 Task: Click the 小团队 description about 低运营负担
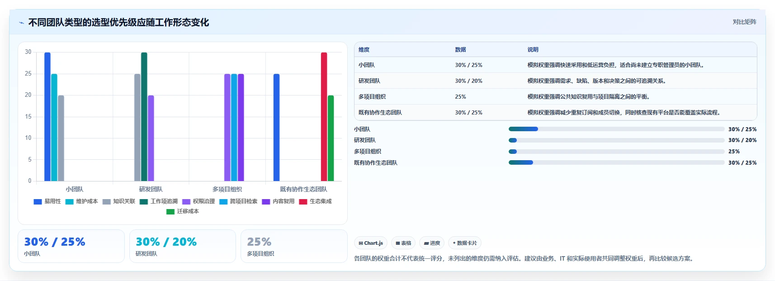tap(616, 65)
